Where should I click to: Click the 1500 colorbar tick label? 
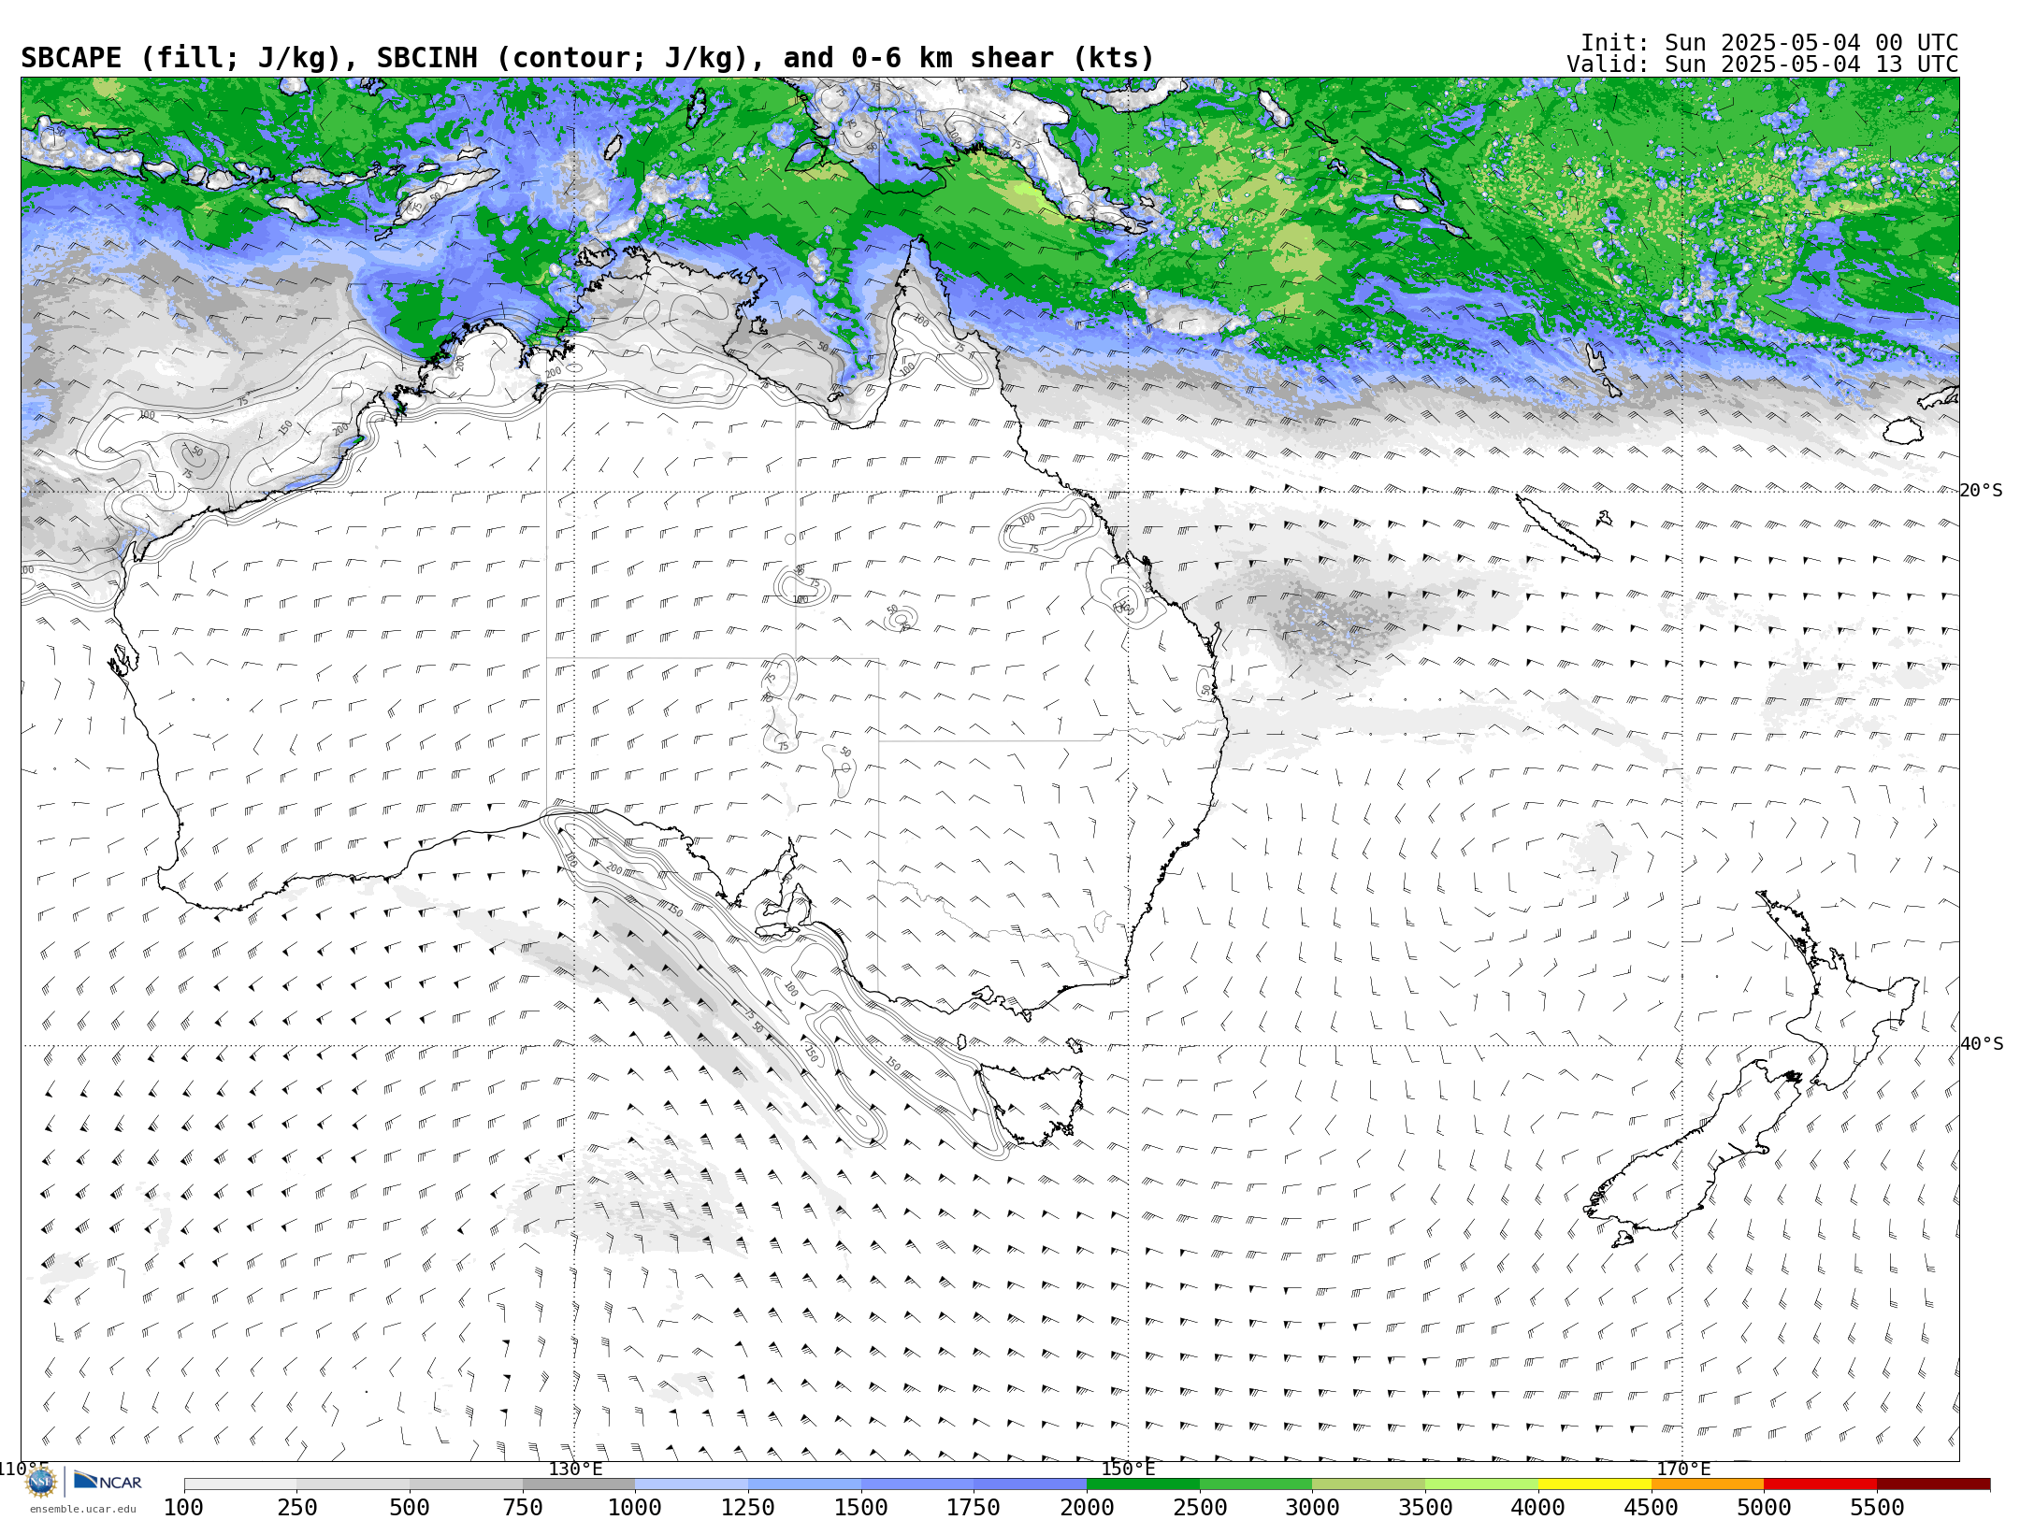861,1507
